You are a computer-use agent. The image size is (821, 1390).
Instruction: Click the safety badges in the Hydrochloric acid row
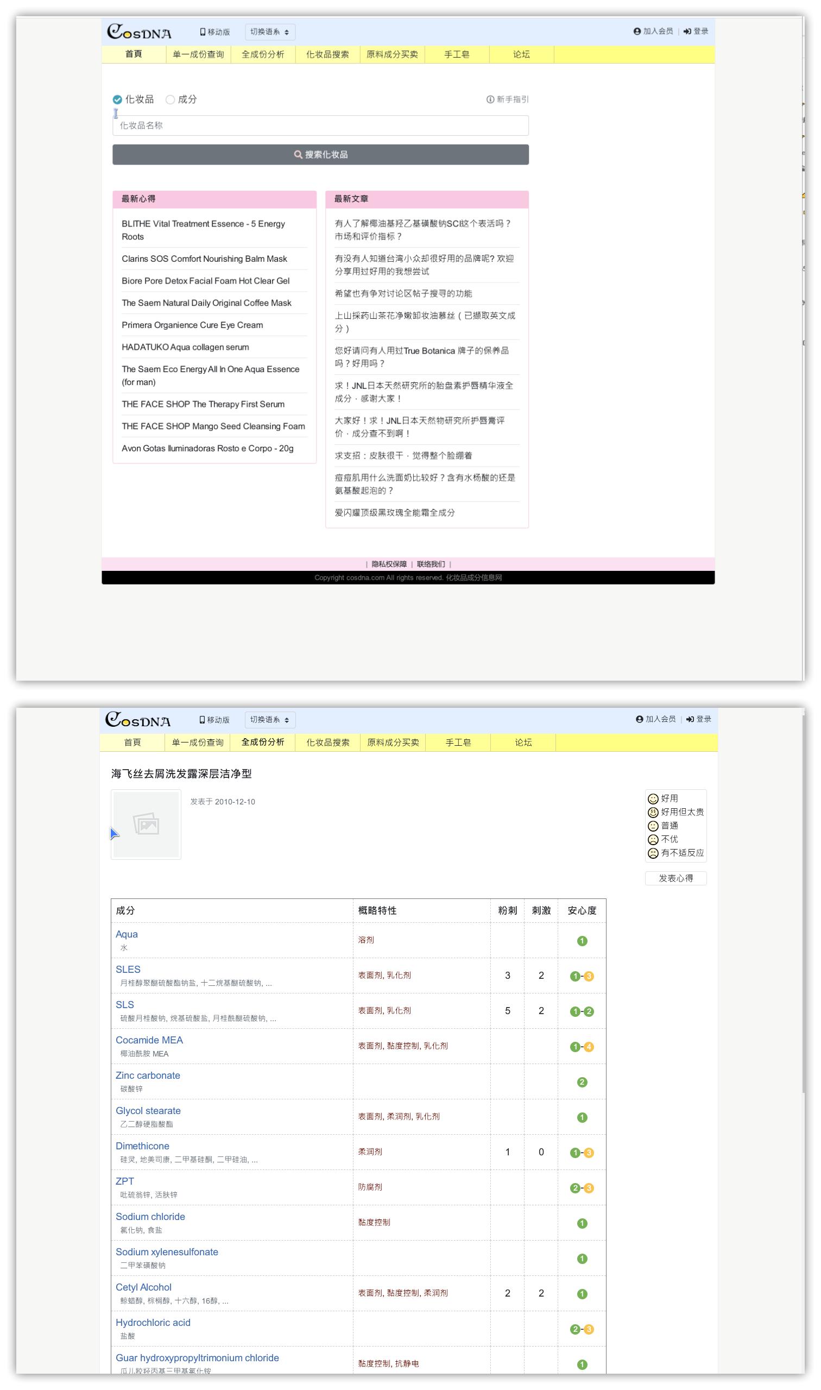[582, 1330]
